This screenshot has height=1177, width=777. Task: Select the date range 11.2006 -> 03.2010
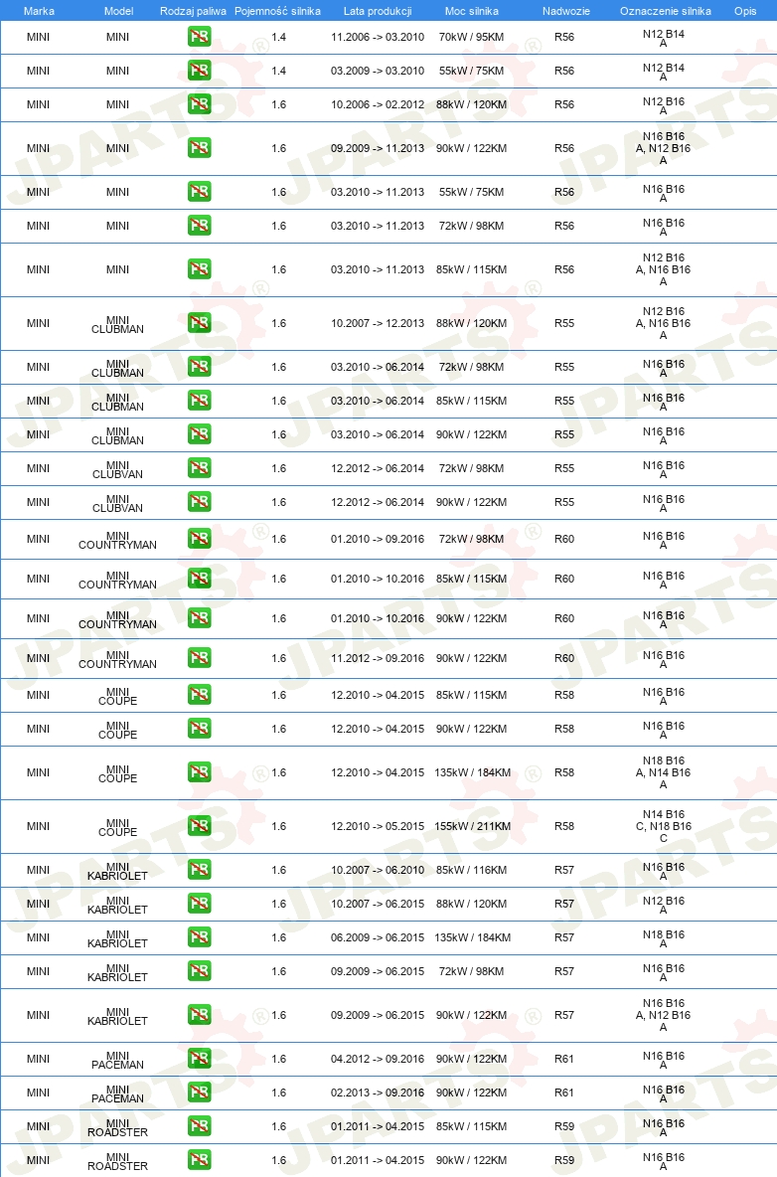tap(378, 37)
